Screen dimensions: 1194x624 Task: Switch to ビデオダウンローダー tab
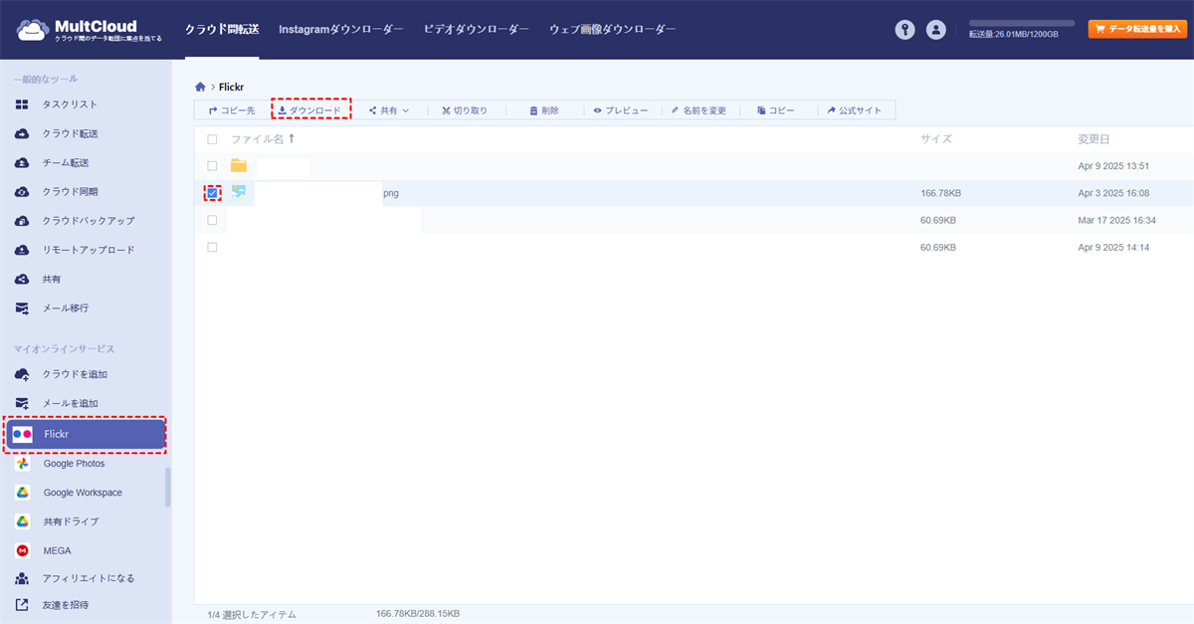(477, 30)
